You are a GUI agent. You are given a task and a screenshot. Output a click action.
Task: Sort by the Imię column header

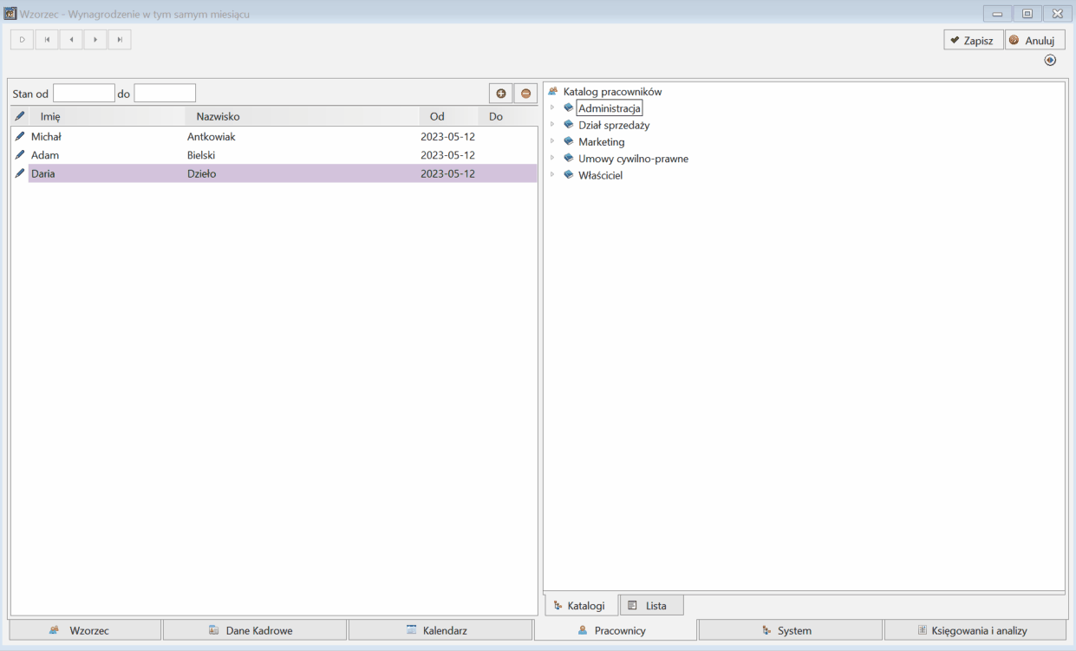(x=107, y=116)
